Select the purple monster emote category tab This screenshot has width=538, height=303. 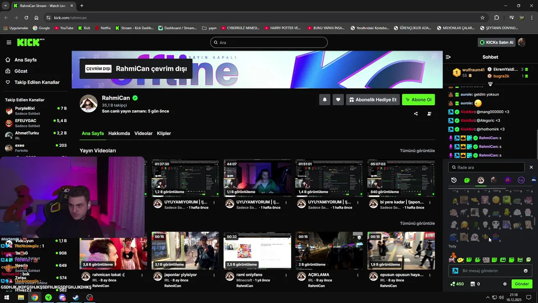tap(508, 180)
